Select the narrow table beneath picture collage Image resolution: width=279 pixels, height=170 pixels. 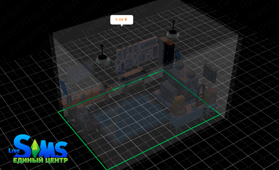(133, 77)
